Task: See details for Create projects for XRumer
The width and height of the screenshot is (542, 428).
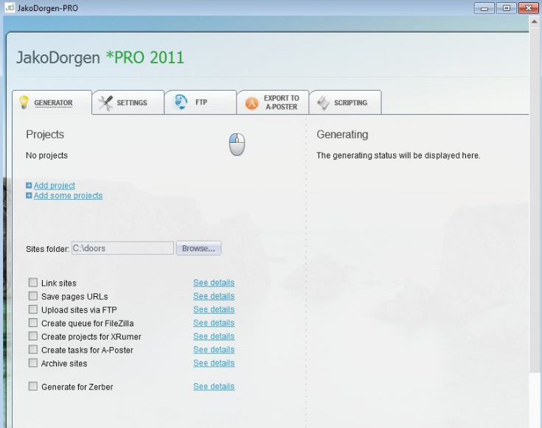Action: coord(214,336)
